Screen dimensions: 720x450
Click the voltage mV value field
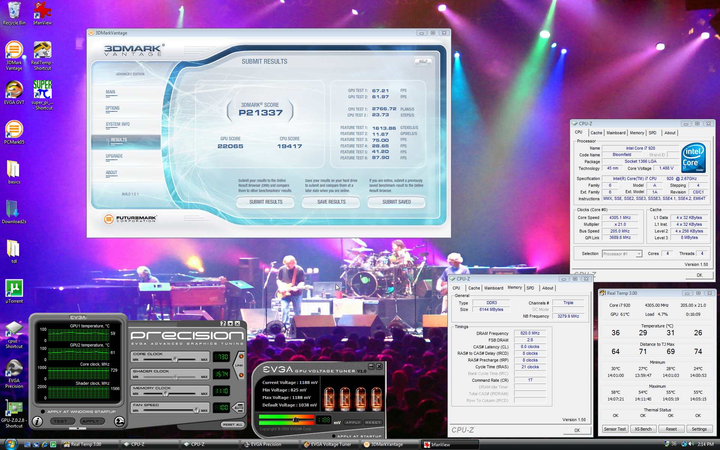pos(324,420)
